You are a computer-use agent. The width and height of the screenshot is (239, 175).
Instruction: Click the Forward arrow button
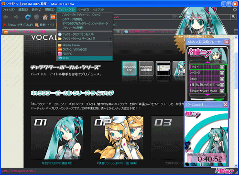click(x=16, y=17)
